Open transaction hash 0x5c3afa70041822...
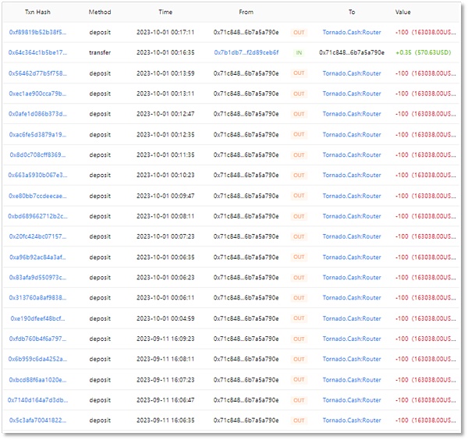The height and width of the screenshot is (440, 468). 37,420
